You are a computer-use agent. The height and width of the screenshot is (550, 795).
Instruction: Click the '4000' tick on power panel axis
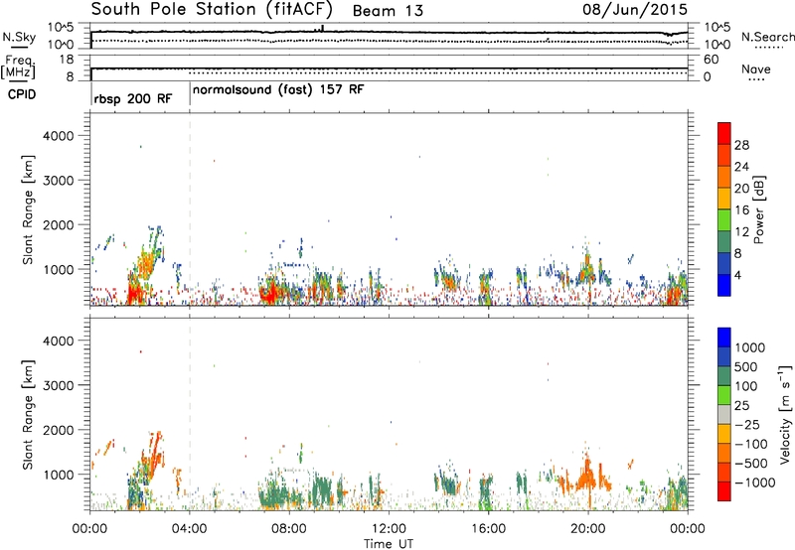tap(59, 136)
